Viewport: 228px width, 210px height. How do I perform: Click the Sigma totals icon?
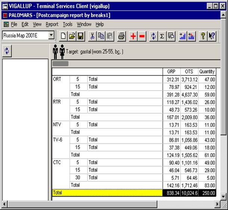[162, 36]
